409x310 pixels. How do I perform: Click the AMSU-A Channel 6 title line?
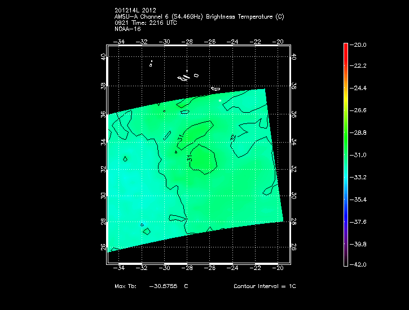(x=199, y=17)
